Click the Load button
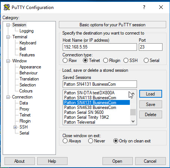The width and height of the screenshot is (170, 168). (150, 94)
